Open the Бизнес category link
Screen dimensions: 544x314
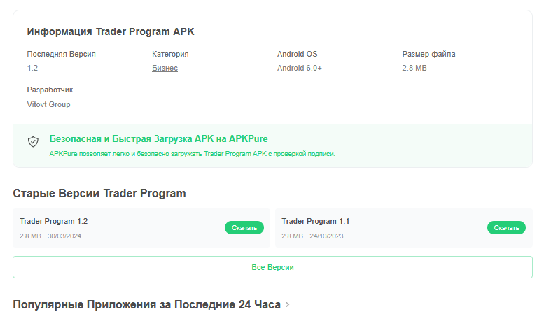tap(165, 68)
